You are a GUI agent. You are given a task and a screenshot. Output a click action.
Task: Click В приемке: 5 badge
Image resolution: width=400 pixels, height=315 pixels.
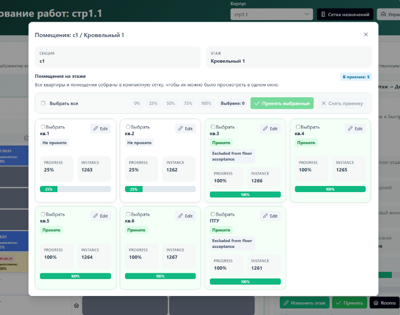pyautogui.click(x=356, y=77)
